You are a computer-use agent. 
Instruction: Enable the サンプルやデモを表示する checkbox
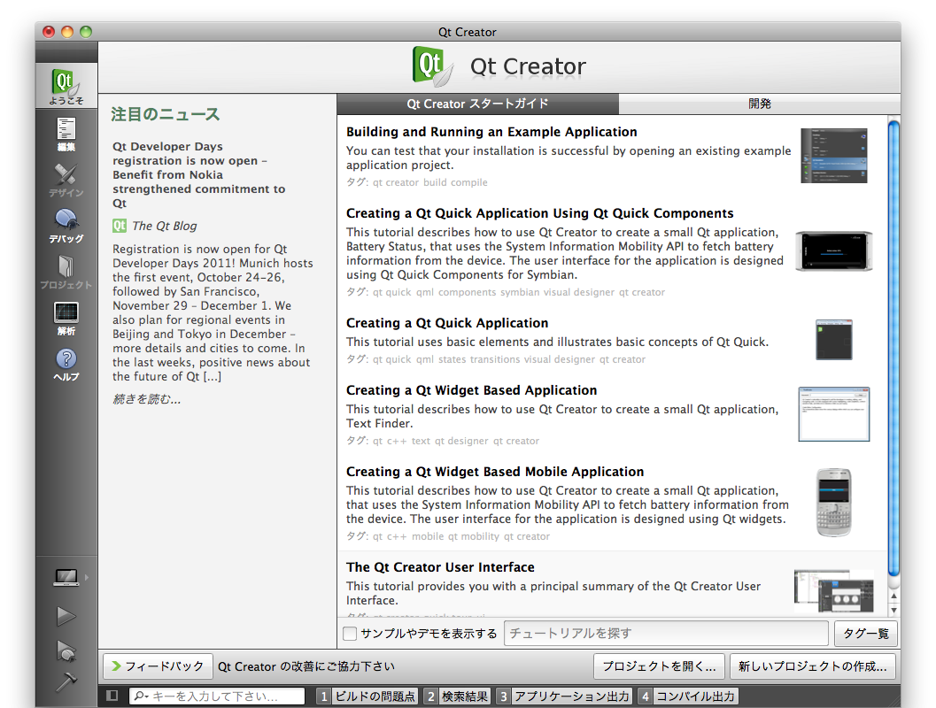click(x=350, y=634)
